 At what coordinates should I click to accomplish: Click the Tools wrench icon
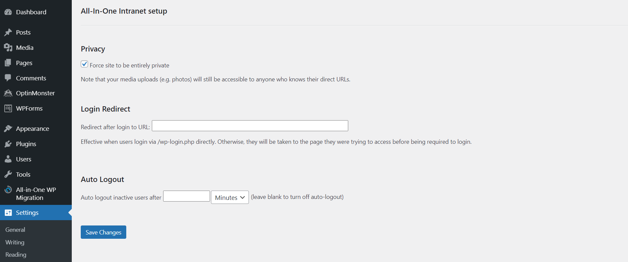8,174
